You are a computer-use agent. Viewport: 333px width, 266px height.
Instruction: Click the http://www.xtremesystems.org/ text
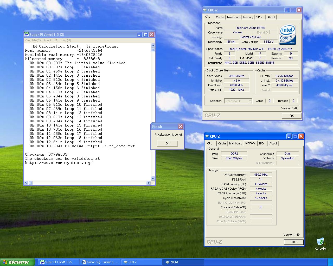click(x=59, y=163)
